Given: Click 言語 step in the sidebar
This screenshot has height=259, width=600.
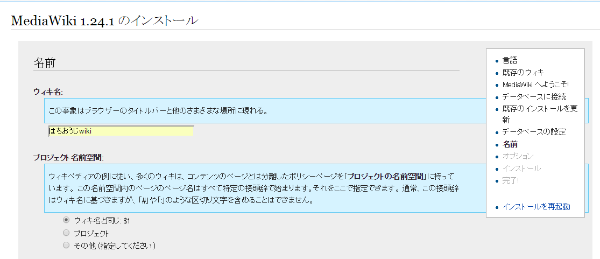Looking at the screenshot, I should [x=510, y=60].
